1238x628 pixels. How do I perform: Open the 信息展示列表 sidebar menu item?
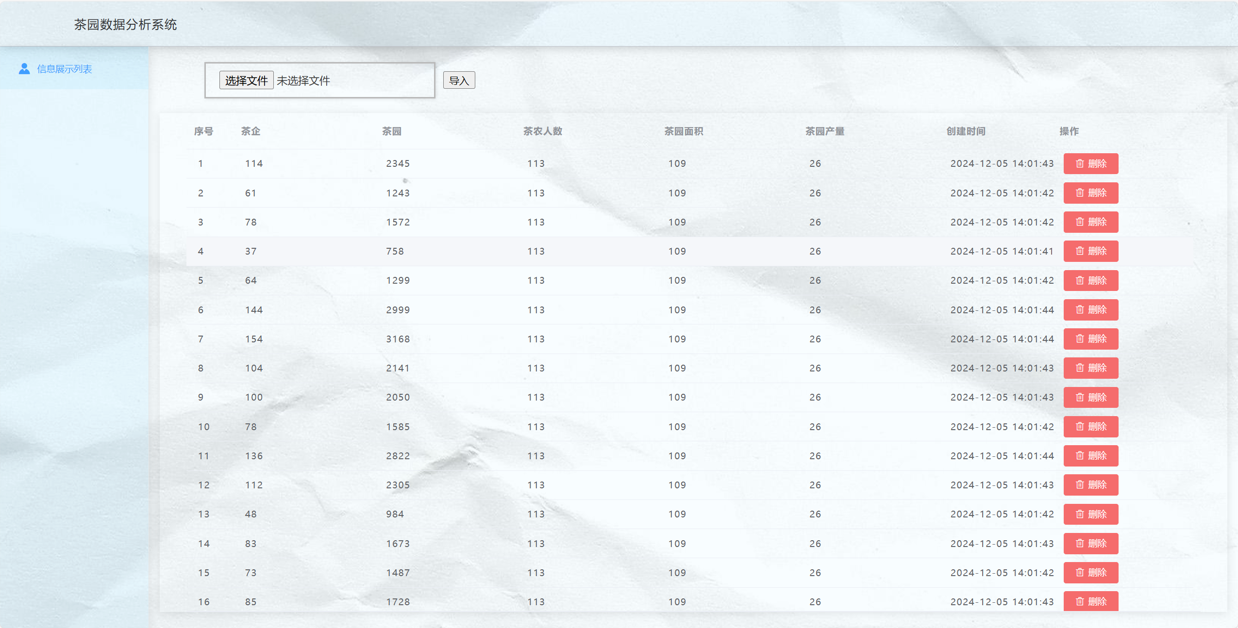pyautogui.click(x=65, y=69)
